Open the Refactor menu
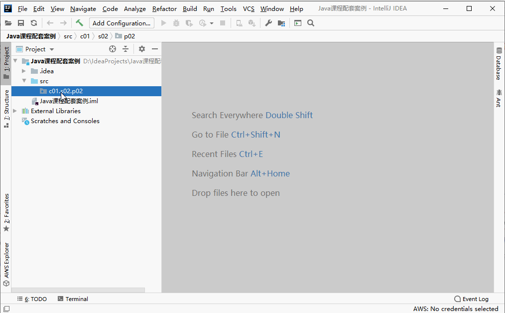505x313 pixels. (x=164, y=8)
